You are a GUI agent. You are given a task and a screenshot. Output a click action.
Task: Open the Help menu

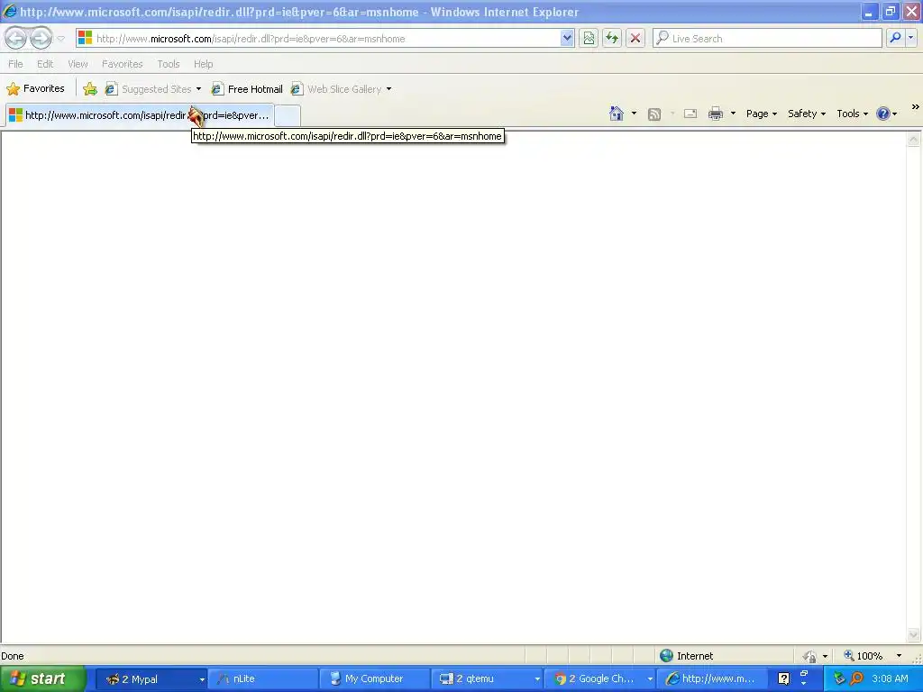coord(203,64)
